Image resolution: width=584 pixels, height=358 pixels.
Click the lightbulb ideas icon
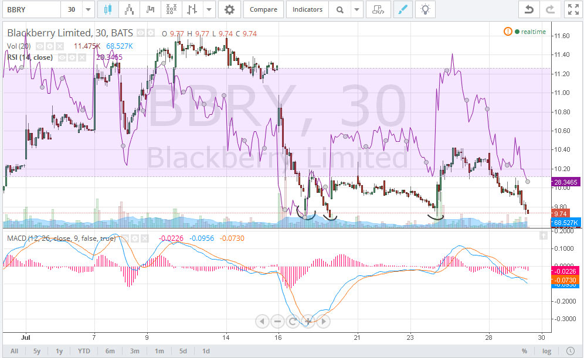[425, 9]
